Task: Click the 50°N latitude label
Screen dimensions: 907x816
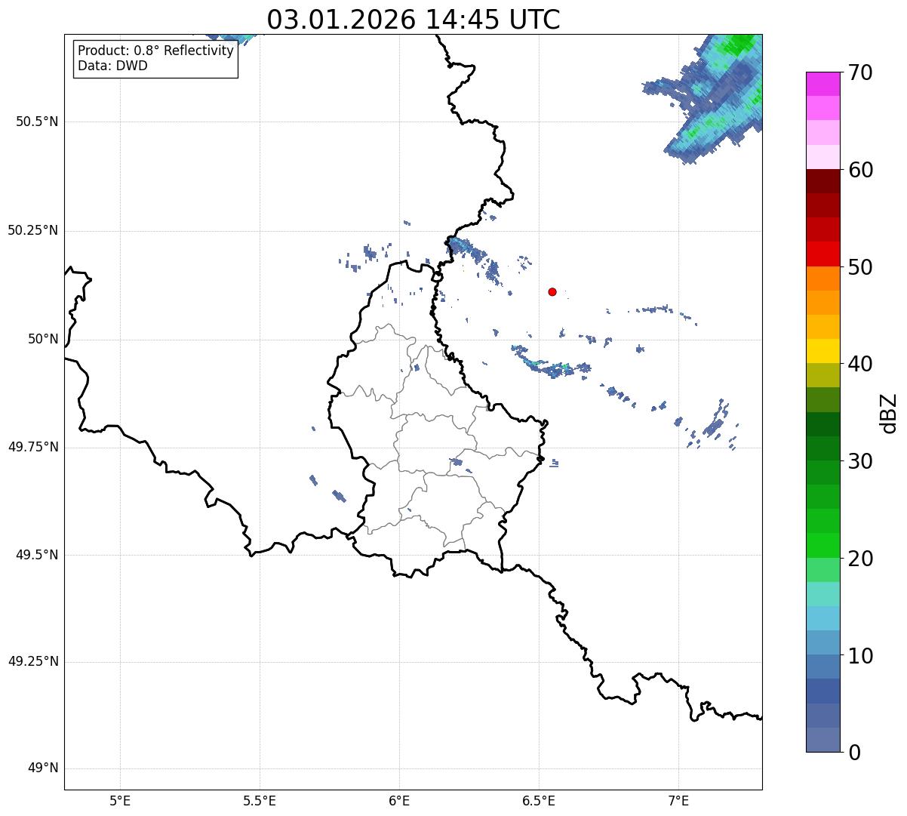Action: pos(43,339)
